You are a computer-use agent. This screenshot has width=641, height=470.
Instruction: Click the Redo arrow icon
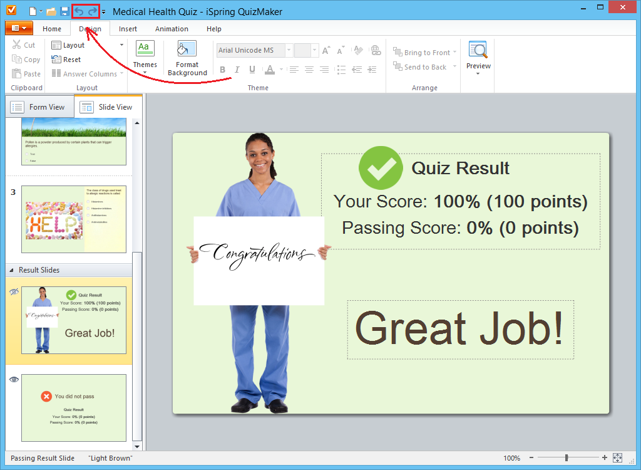click(x=93, y=11)
